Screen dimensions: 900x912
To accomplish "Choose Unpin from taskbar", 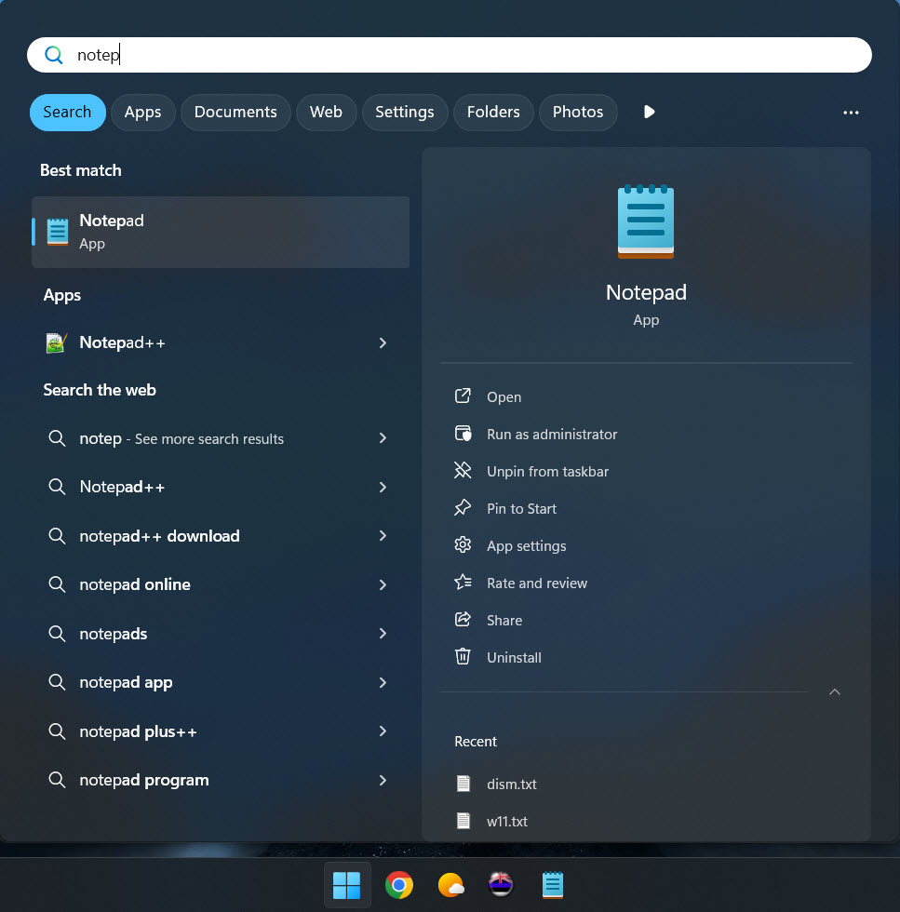I will click(x=547, y=472).
